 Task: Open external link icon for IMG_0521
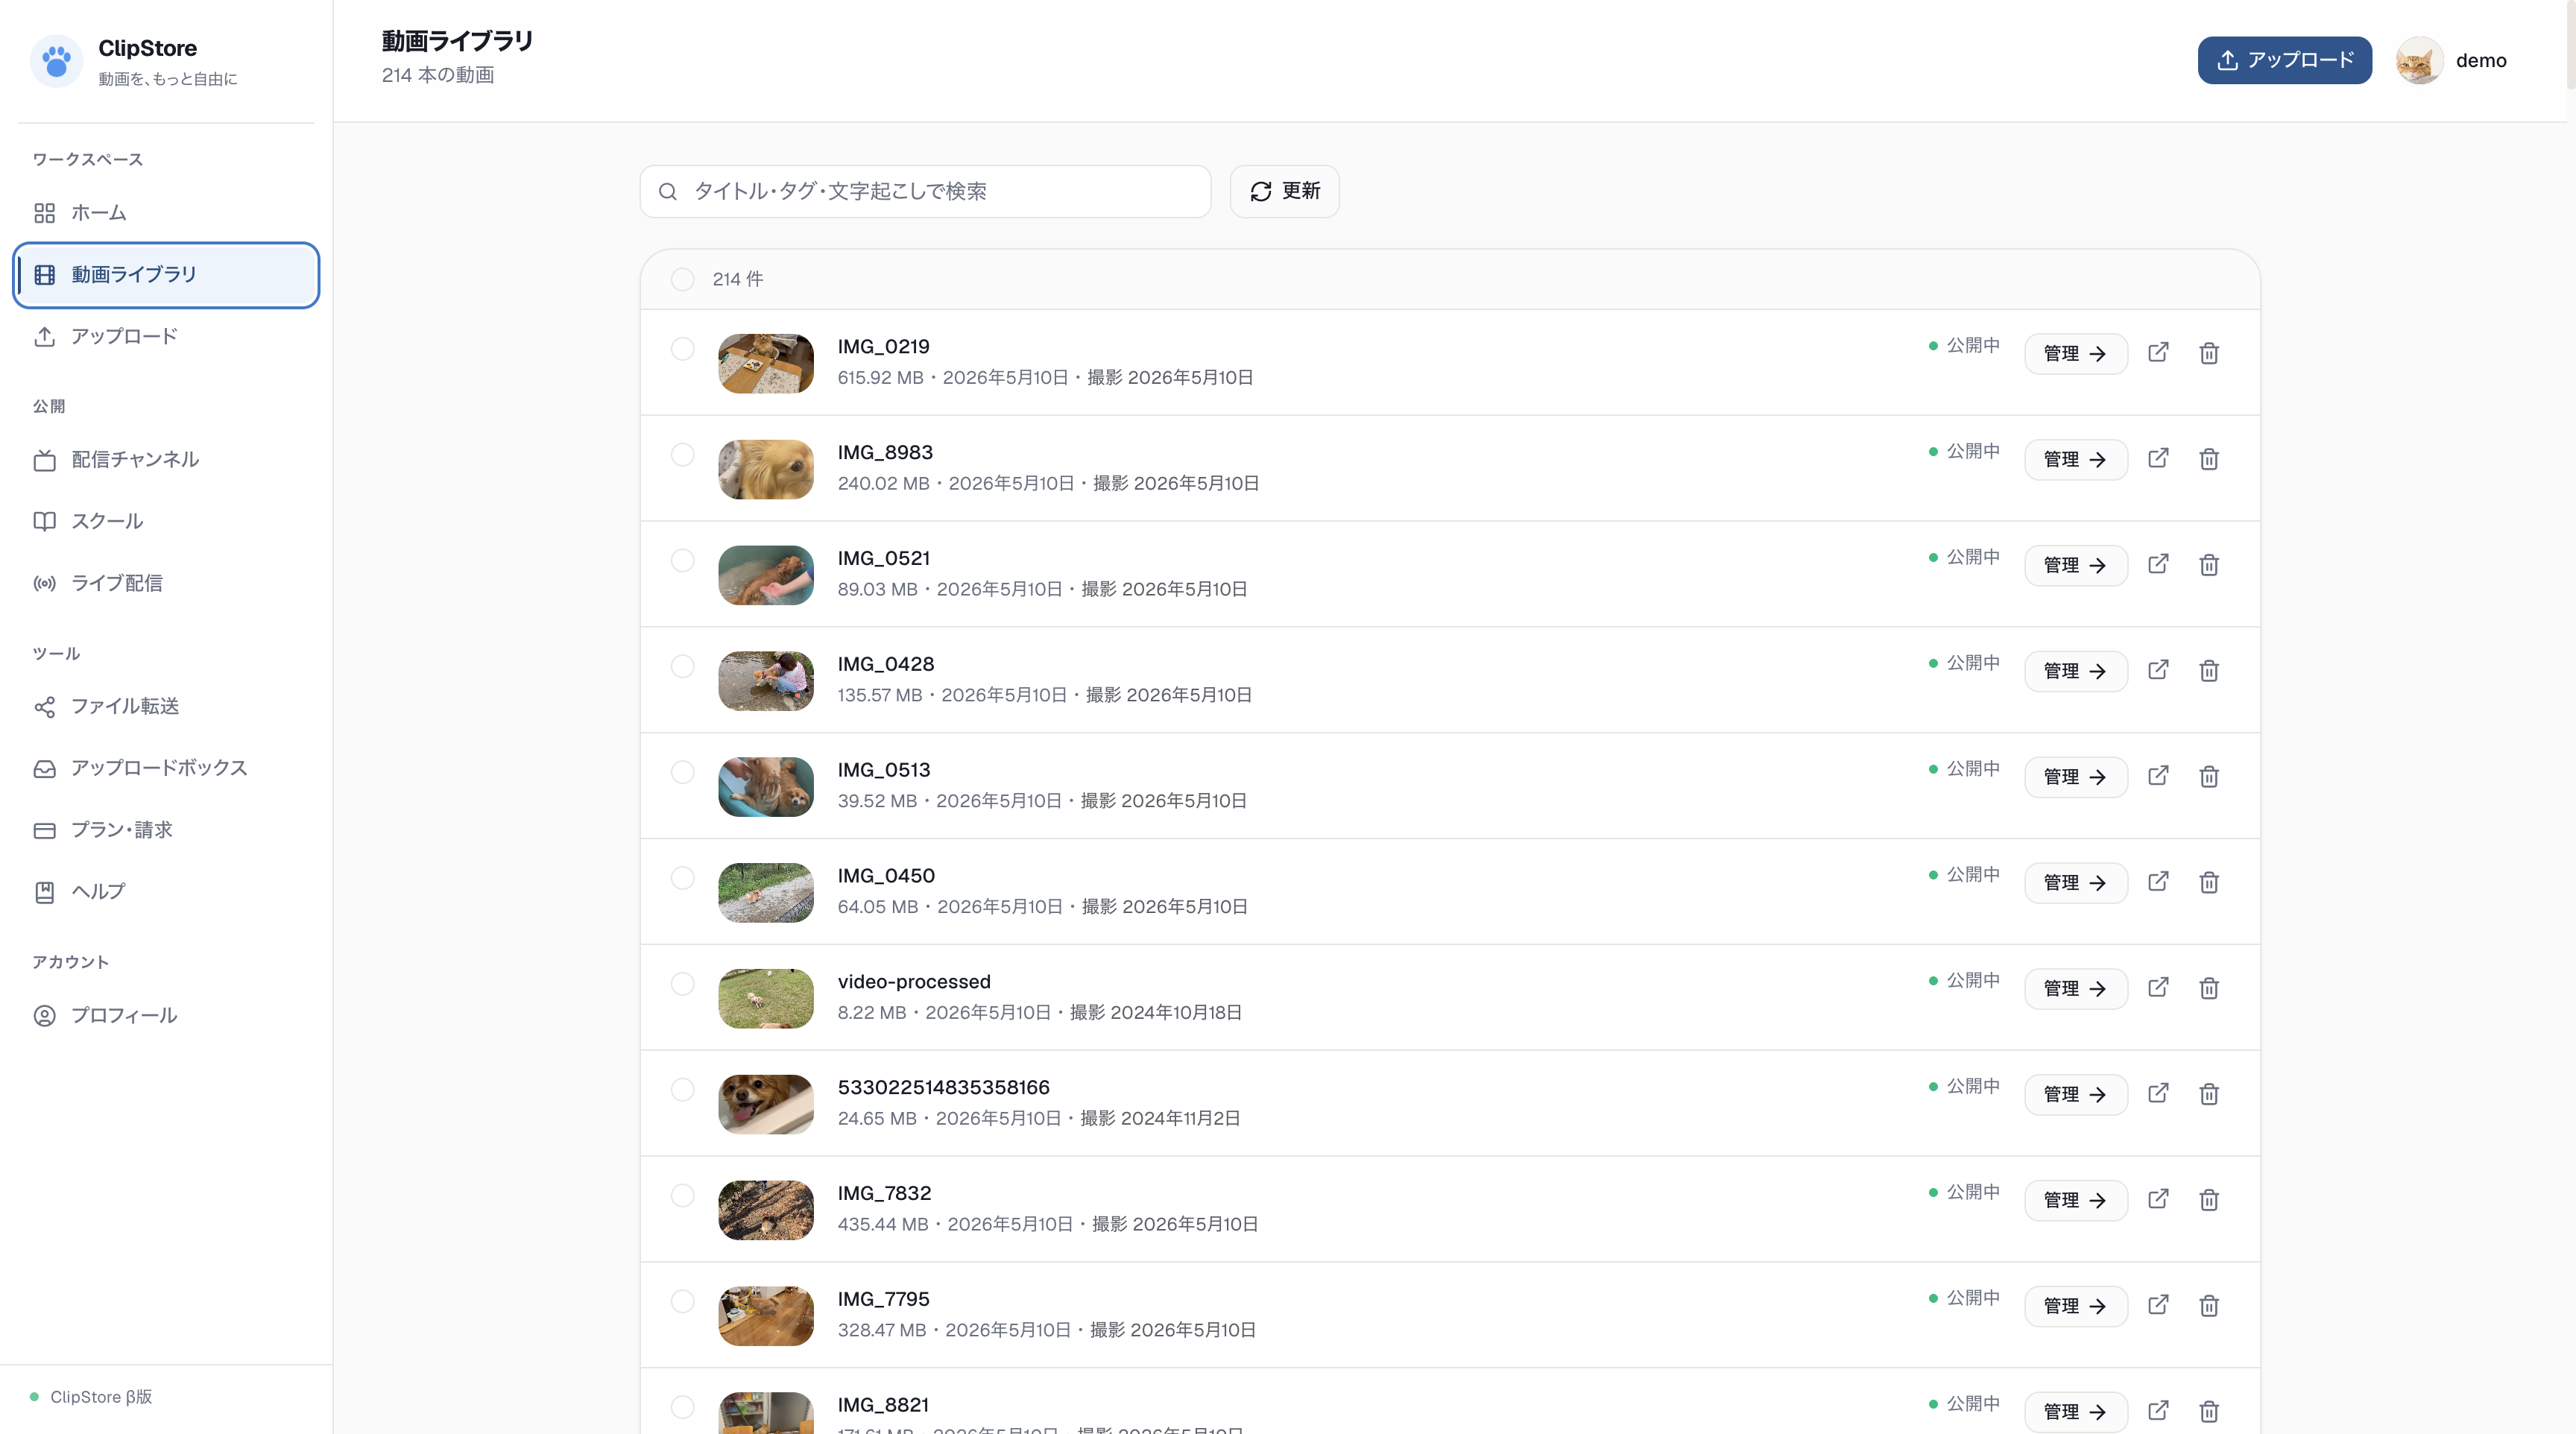click(2158, 565)
